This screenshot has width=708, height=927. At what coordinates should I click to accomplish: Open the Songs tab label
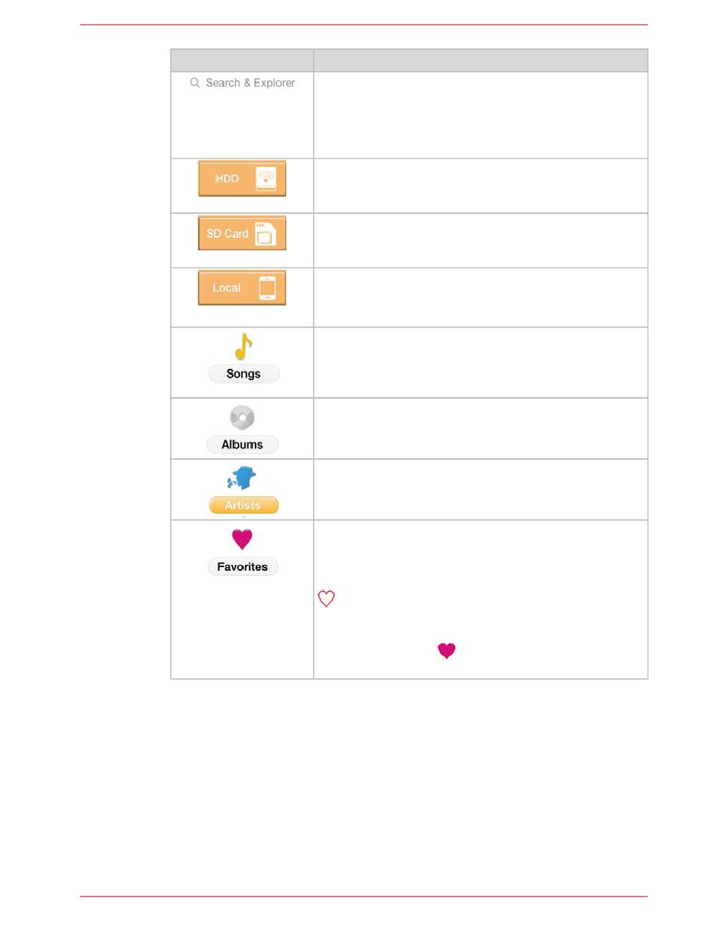[x=244, y=374]
